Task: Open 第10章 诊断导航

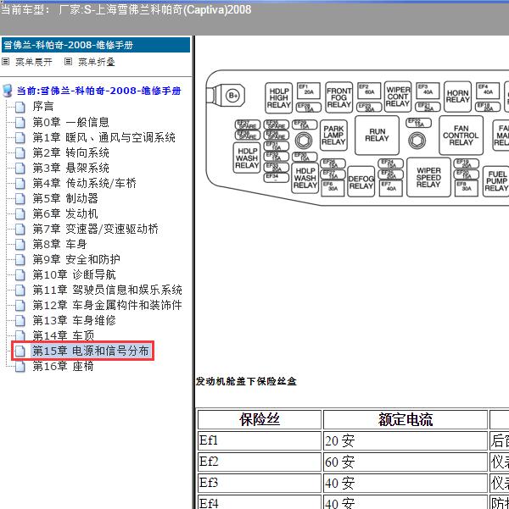Action: tap(74, 274)
